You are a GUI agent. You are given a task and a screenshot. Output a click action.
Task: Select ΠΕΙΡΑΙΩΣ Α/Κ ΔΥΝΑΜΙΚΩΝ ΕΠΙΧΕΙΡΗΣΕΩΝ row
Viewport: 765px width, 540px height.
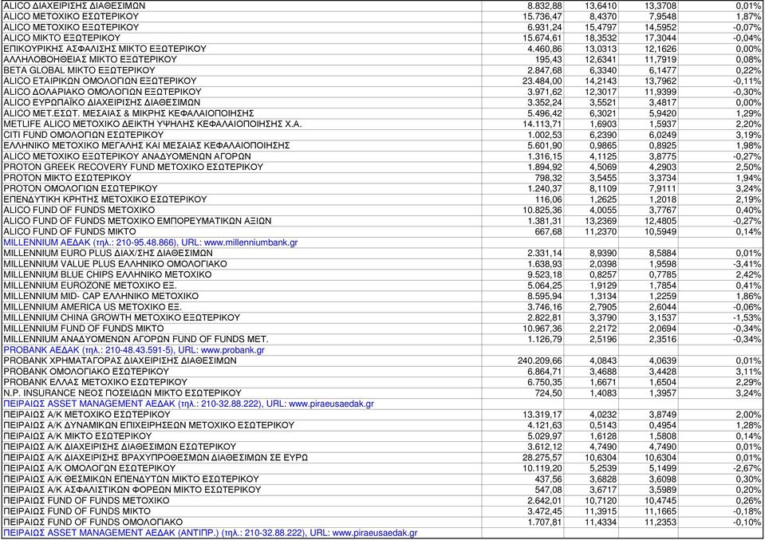tap(383, 425)
